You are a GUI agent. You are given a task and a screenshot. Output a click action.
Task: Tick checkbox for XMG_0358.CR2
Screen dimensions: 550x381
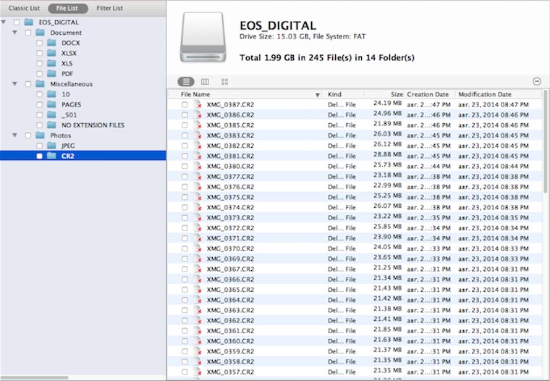[x=185, y=361]
